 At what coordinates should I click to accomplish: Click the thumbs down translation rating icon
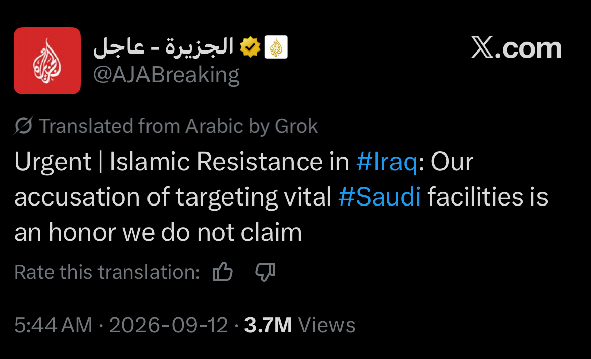click(265, 272)
